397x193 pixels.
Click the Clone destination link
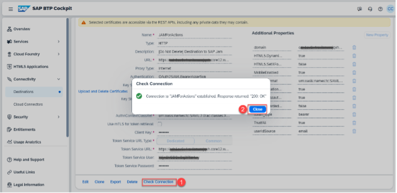coord(99,182)
